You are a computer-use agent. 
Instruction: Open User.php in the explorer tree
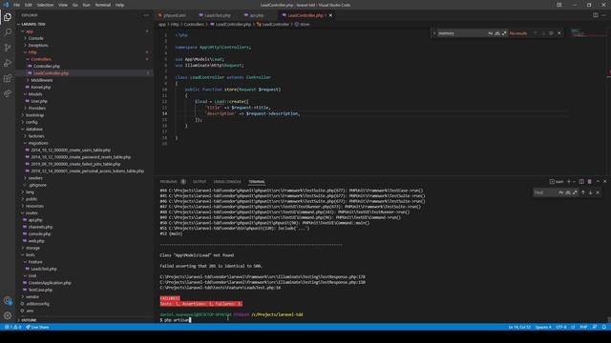(38, 101)
